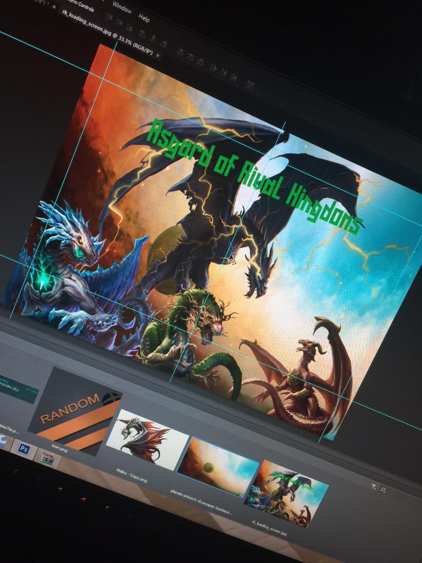Click rk_loading_screen.jpg label under thumbnail

[269, 527]
